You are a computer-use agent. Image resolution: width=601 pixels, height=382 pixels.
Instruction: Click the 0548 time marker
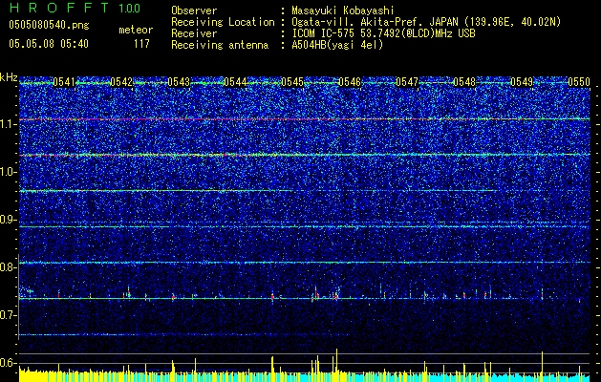pos(464,82)
